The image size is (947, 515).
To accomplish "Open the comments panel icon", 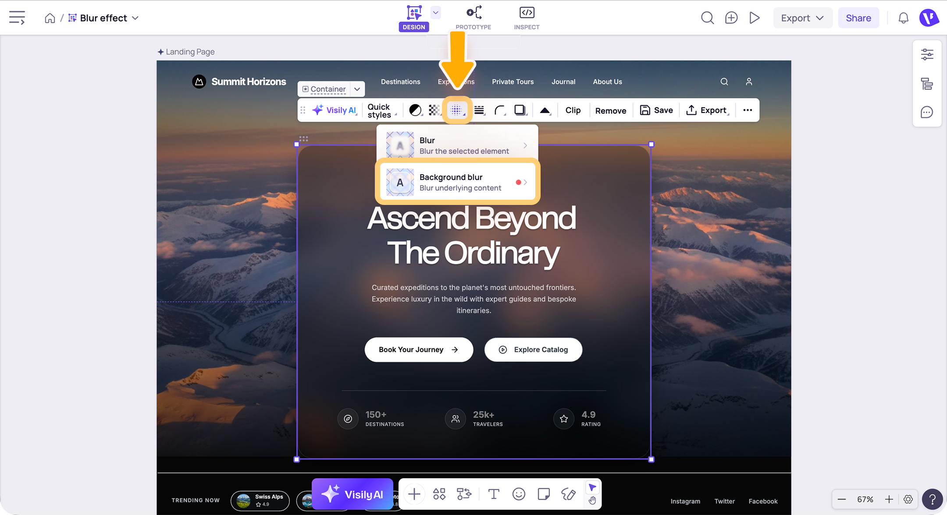I will coord(927,112).
